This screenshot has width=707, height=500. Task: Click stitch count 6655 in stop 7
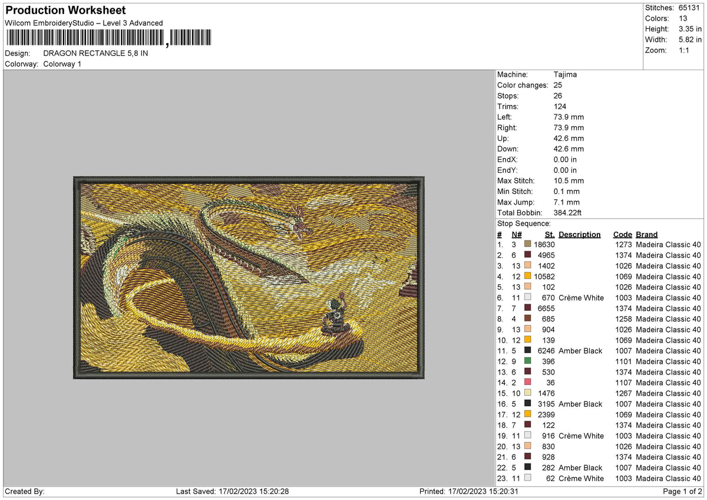[546, 308]
